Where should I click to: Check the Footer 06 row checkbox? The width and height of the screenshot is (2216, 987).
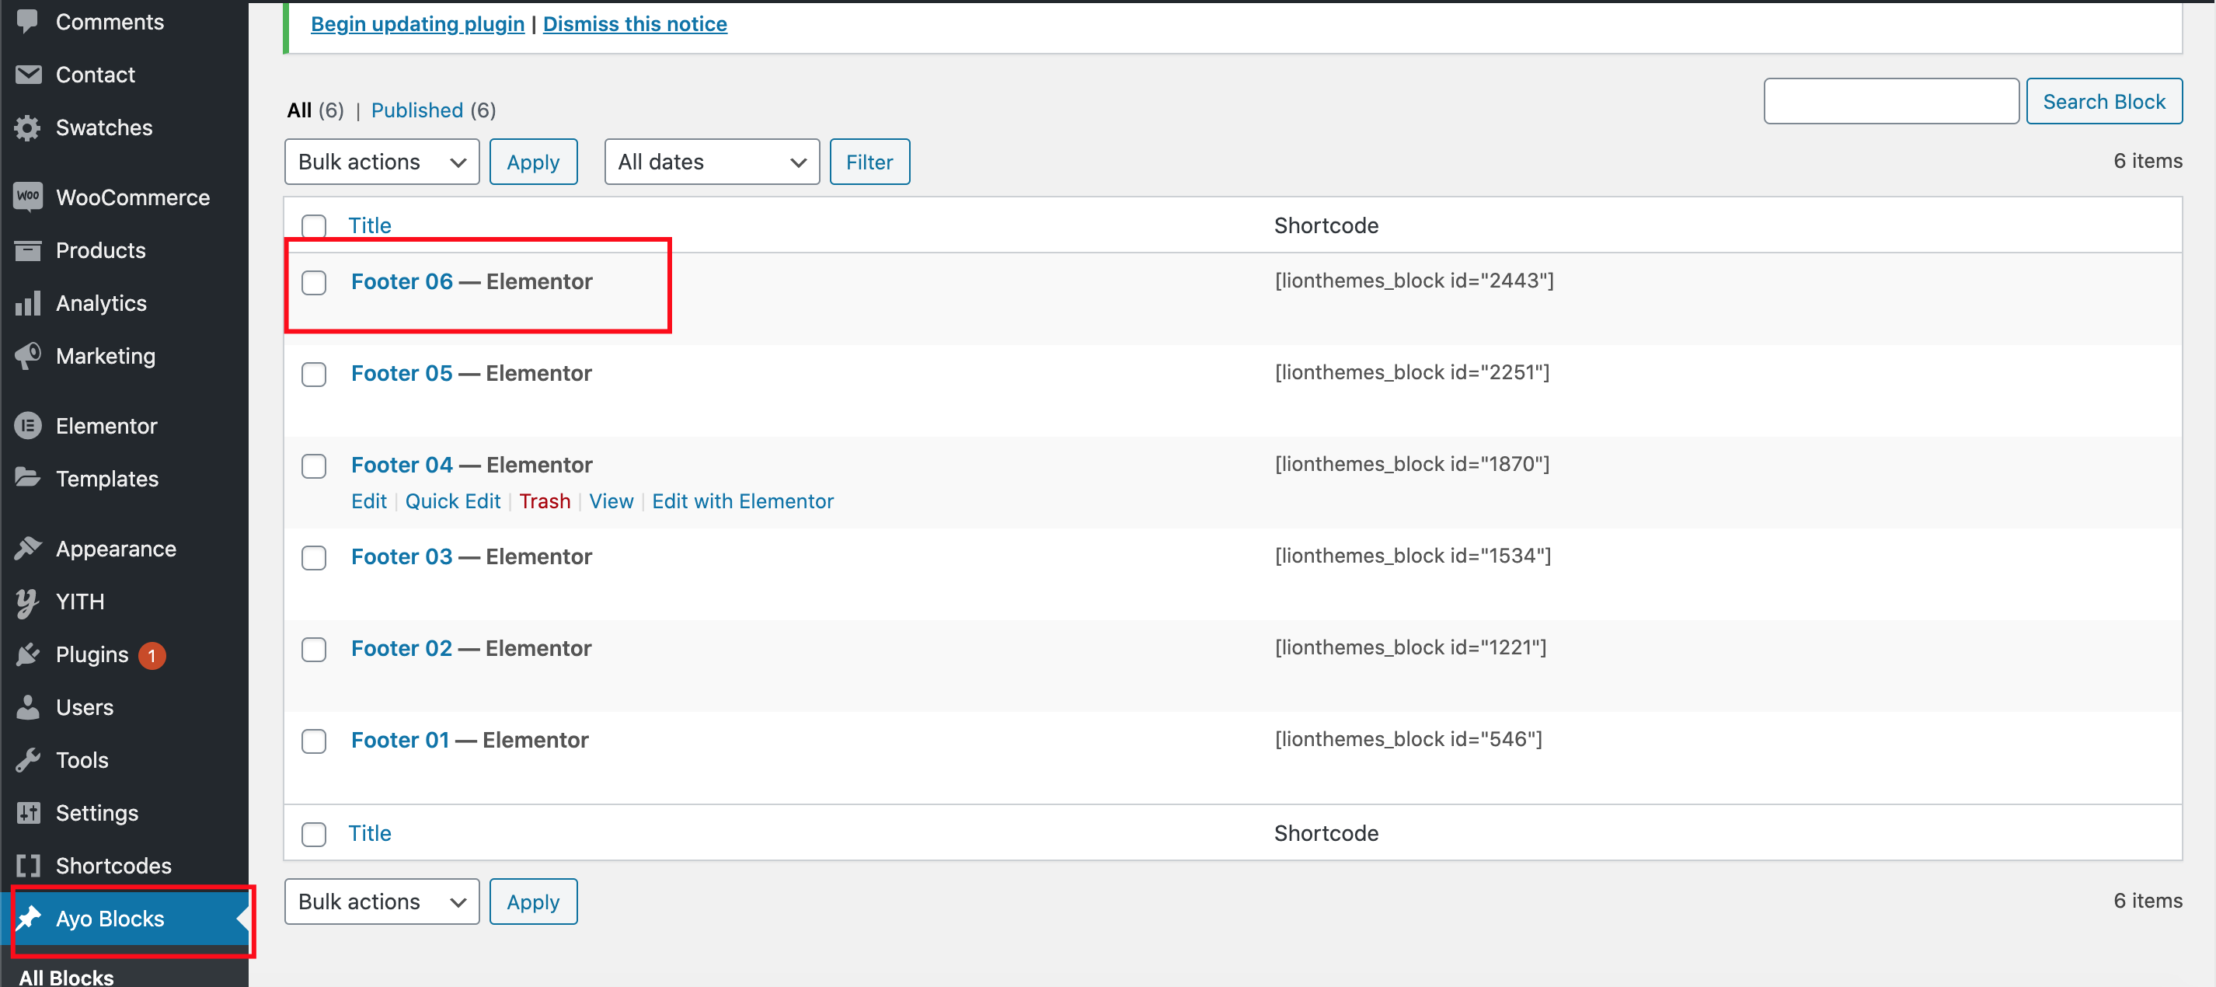tap(314, 282)
